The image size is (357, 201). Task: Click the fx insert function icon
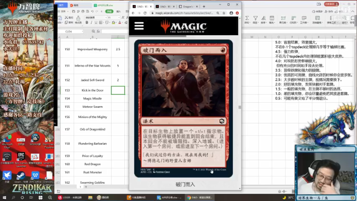click(98, 31)
